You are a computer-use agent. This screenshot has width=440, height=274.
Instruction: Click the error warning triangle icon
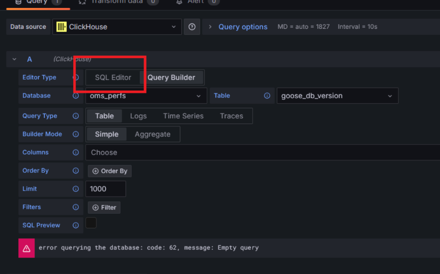tap(26, 248)
